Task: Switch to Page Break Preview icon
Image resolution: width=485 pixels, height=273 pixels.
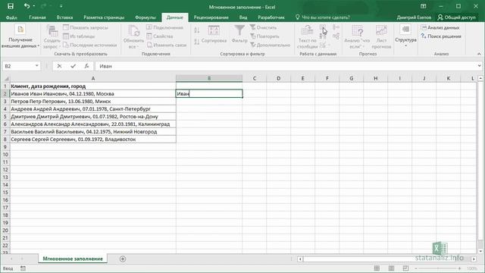Action: pyautogui.click(x=405, y=268)
